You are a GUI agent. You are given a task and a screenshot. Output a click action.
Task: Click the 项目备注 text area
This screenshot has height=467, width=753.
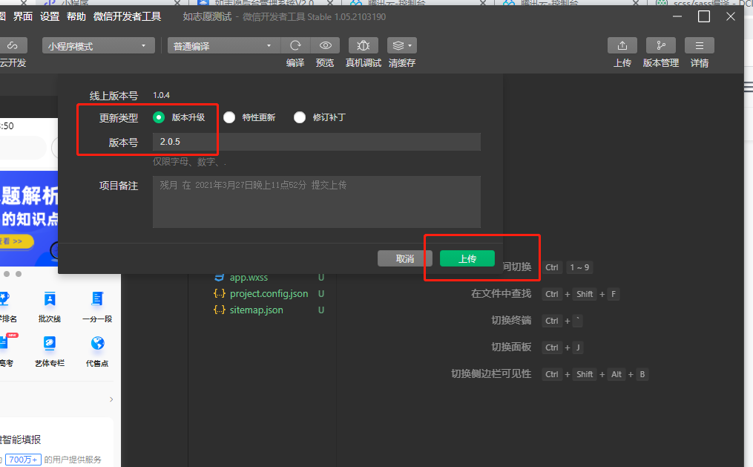pos(317,202)
